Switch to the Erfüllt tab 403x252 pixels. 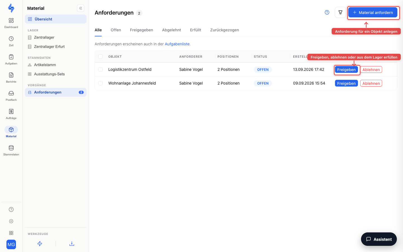pyautogui.click(x=196, y=30)
